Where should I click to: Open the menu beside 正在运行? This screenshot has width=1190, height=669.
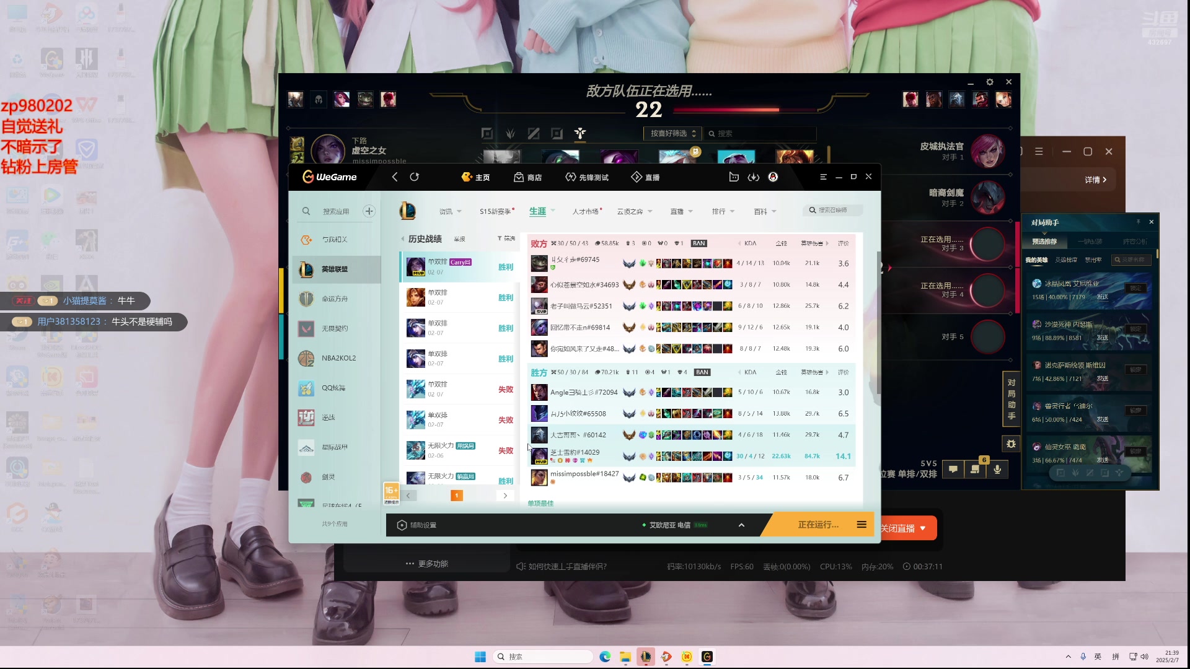click(x=862, y=525)
